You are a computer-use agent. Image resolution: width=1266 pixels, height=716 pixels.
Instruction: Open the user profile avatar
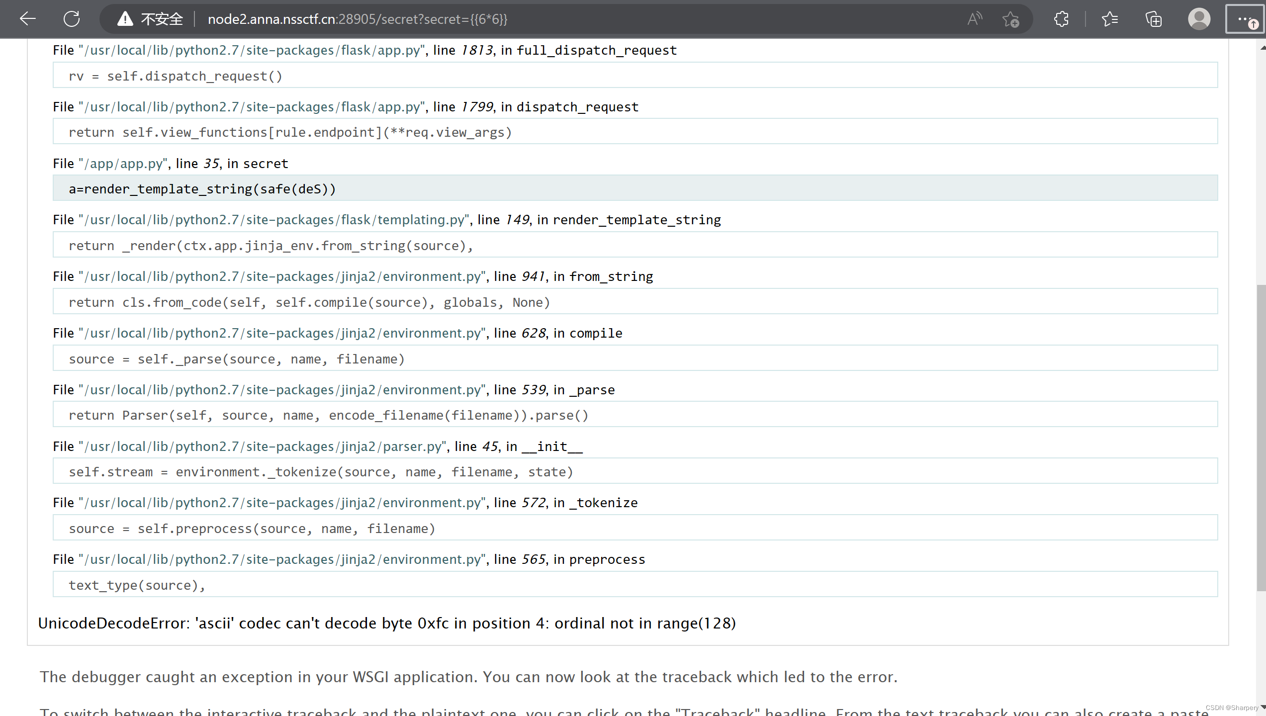point(1199,19)
